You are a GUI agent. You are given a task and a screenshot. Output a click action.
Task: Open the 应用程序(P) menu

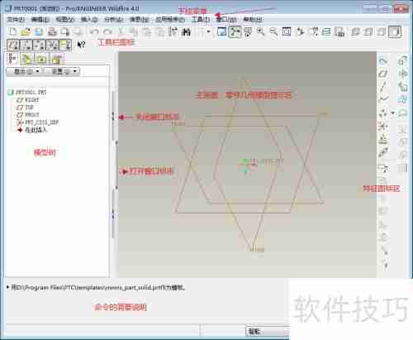pyautogui.click(x=170, y=20)
